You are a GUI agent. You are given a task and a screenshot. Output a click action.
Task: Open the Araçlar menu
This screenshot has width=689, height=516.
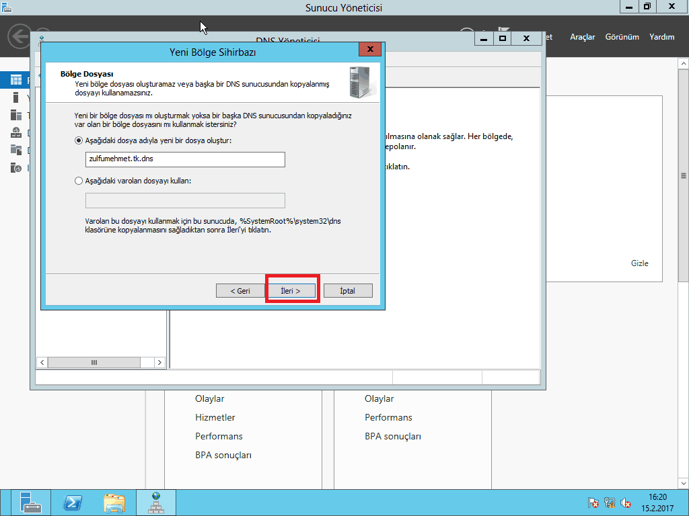click(x=582, y=37)
